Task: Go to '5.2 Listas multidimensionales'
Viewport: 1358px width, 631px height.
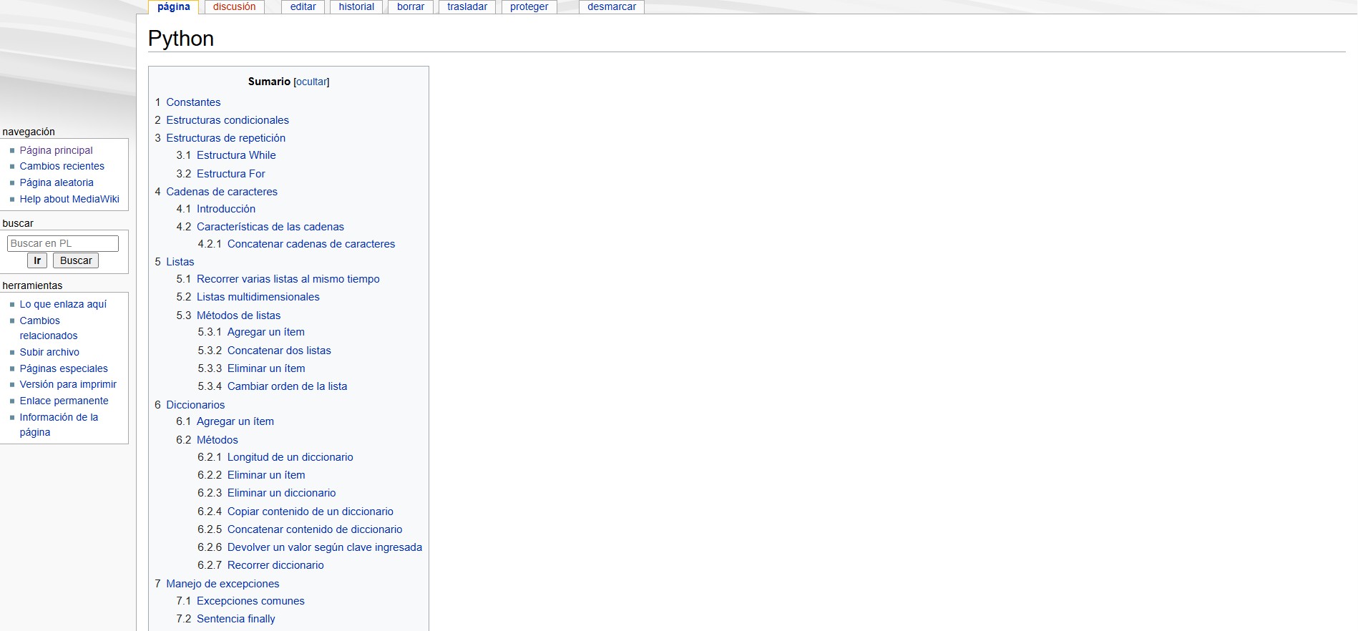Action: point(248,297)
